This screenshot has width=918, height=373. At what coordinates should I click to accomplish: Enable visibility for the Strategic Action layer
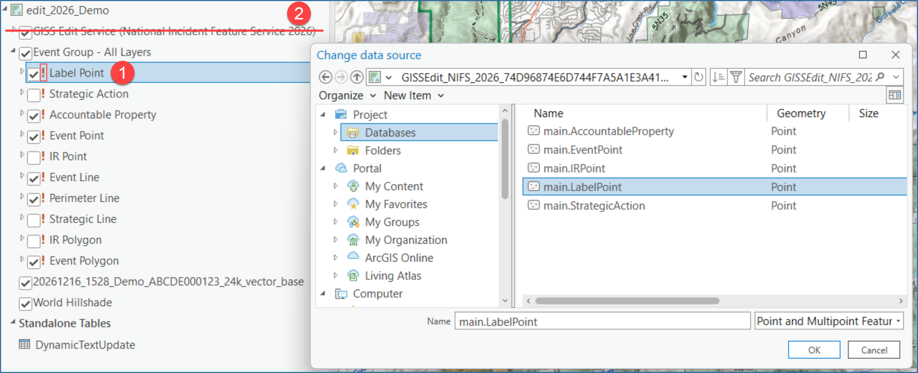33,95
